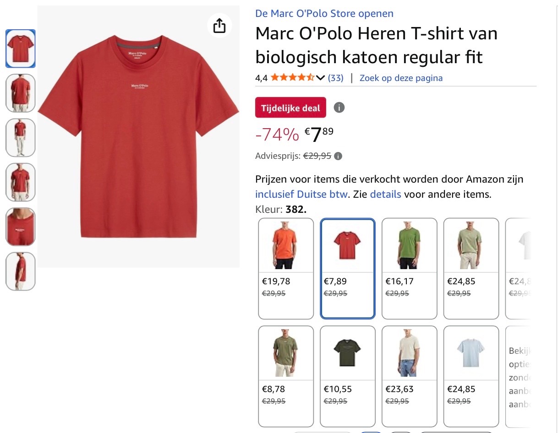The height and width of the screenshot is (433, 558).
Task: Click the share icon on product image
Action: pyautogui.click(x=219, y=26)
